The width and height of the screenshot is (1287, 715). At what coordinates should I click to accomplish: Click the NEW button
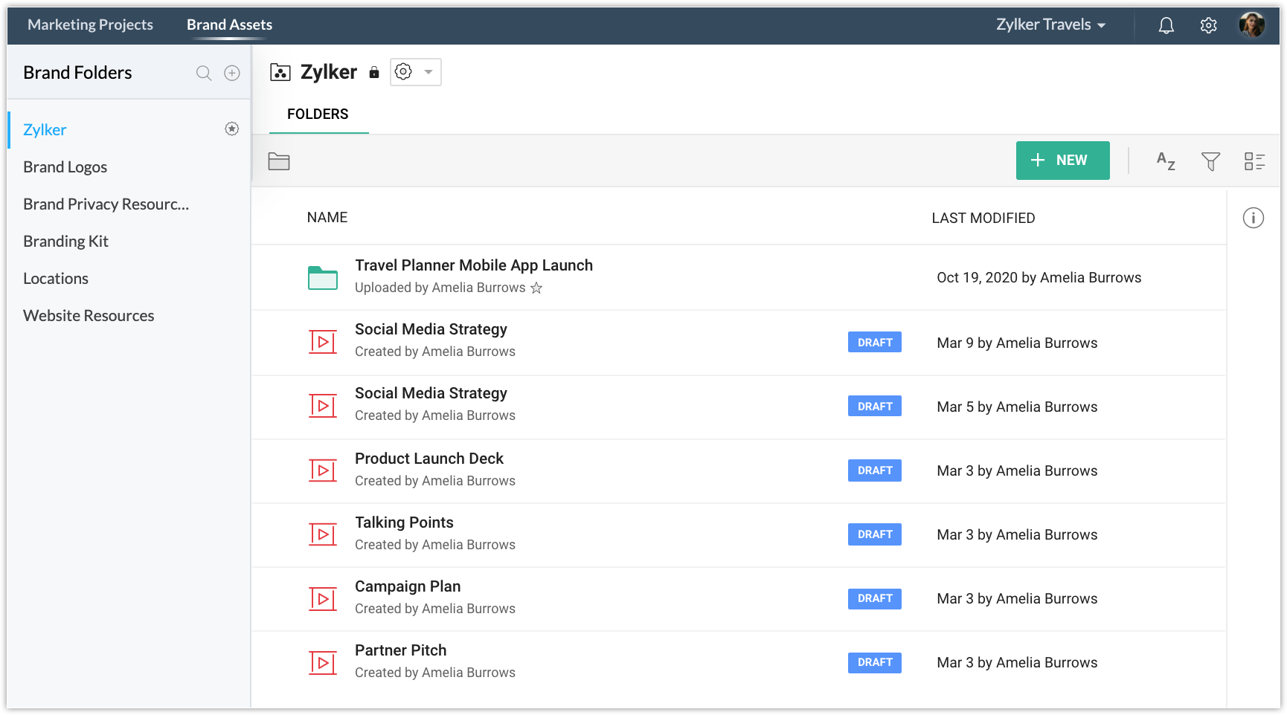pos(1062,161)
